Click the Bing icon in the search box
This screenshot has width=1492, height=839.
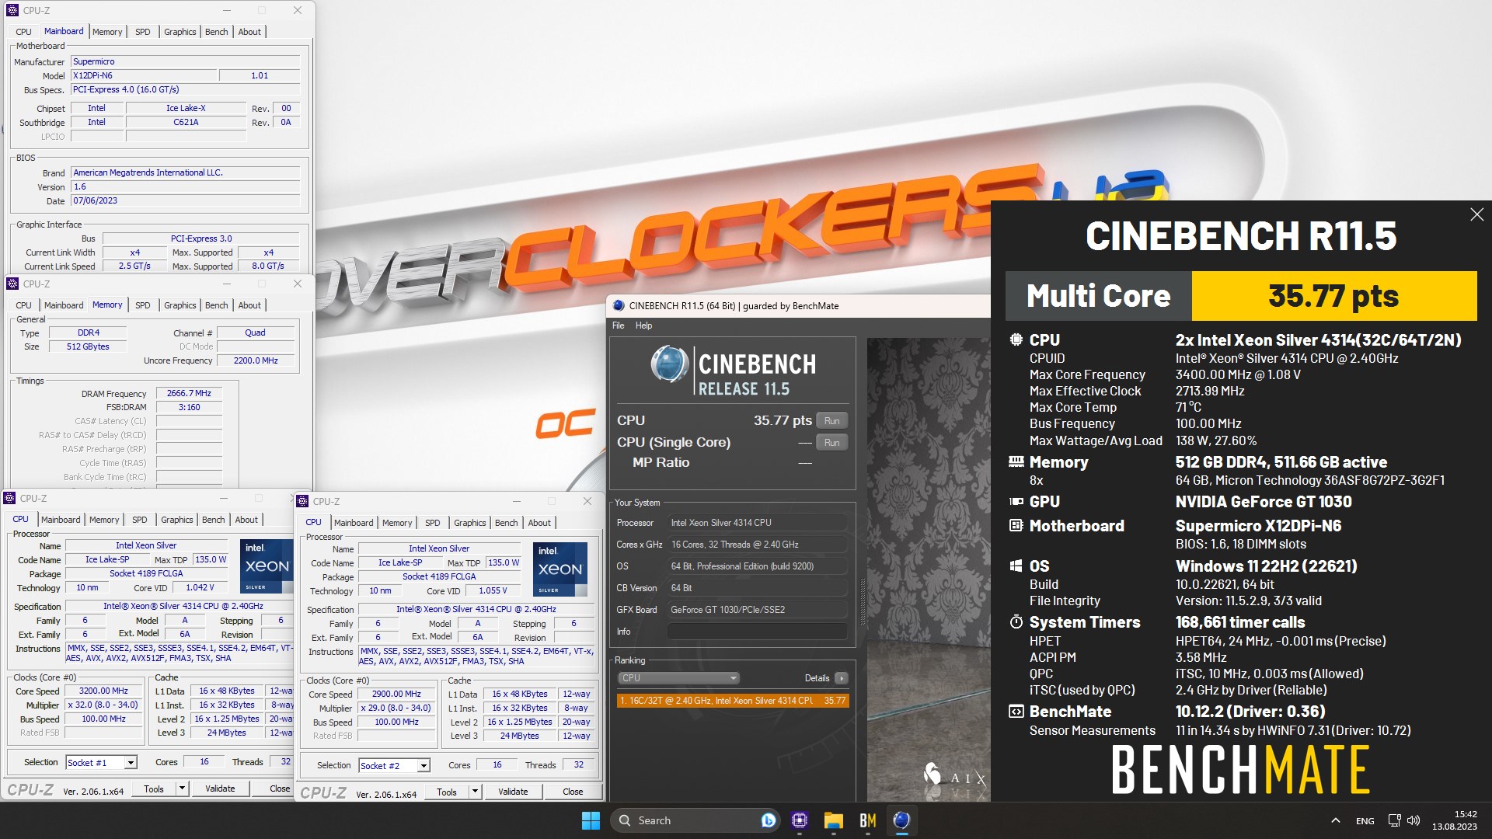768,820
